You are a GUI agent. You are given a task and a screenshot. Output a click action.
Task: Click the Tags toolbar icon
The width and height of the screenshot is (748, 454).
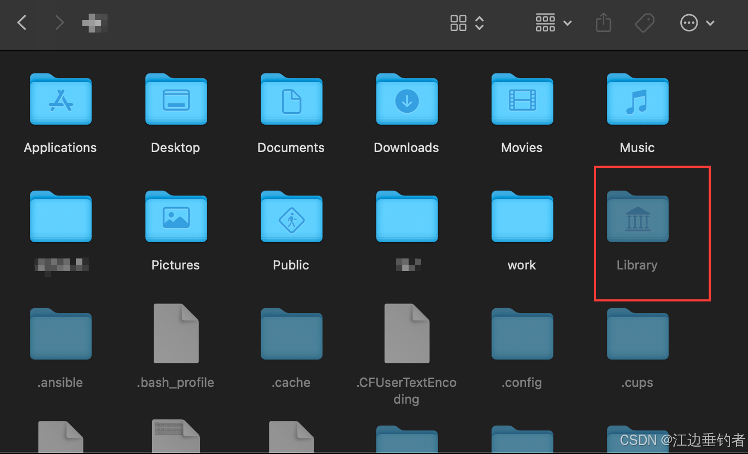point(645,23)
